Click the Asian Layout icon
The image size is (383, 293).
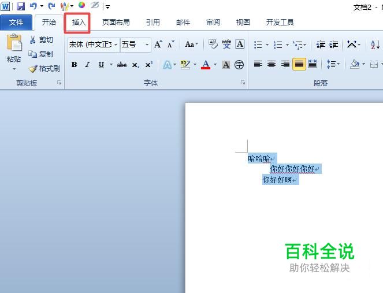point(352,44)
